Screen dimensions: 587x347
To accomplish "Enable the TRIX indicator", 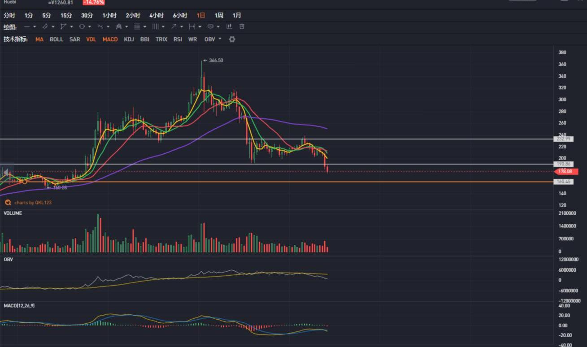I will pyautogui.click(x=161, y=39).
